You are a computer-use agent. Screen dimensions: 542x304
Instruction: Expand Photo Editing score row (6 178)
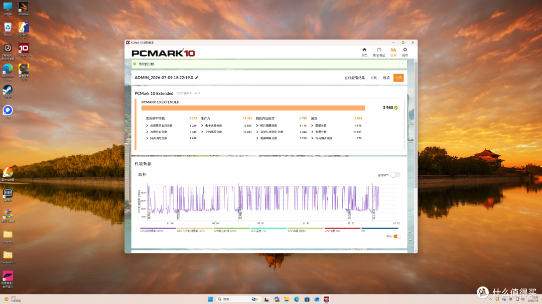[281, 126]
